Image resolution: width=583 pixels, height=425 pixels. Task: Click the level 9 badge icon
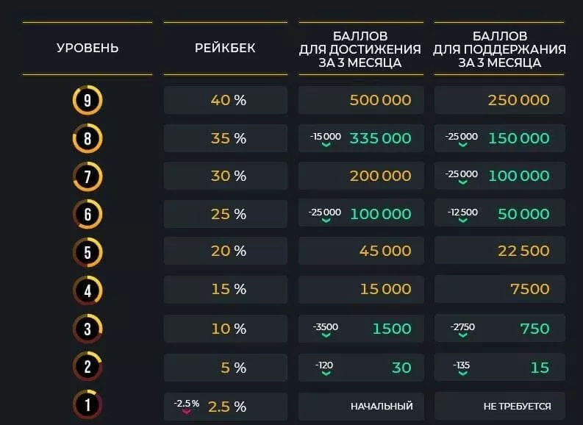coord(87,101)
